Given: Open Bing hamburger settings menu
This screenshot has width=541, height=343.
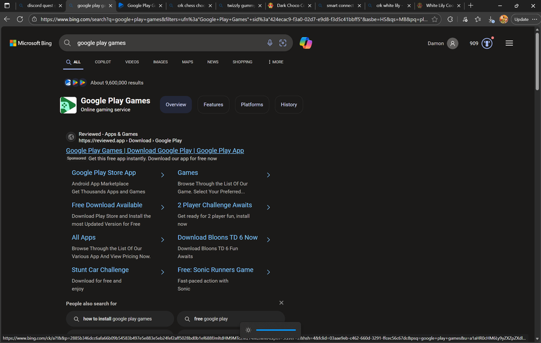Looking at the screenshot, I should (509, 43).
